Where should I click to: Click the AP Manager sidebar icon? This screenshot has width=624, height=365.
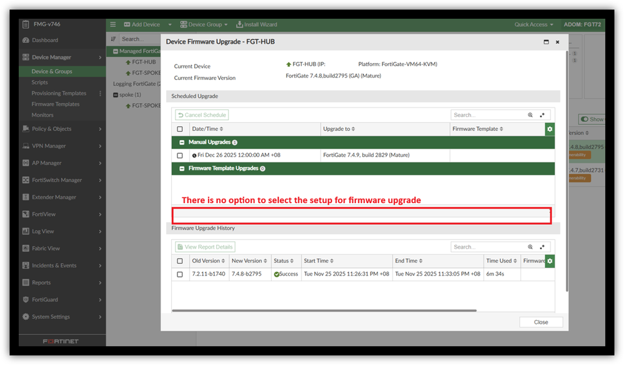26,162
